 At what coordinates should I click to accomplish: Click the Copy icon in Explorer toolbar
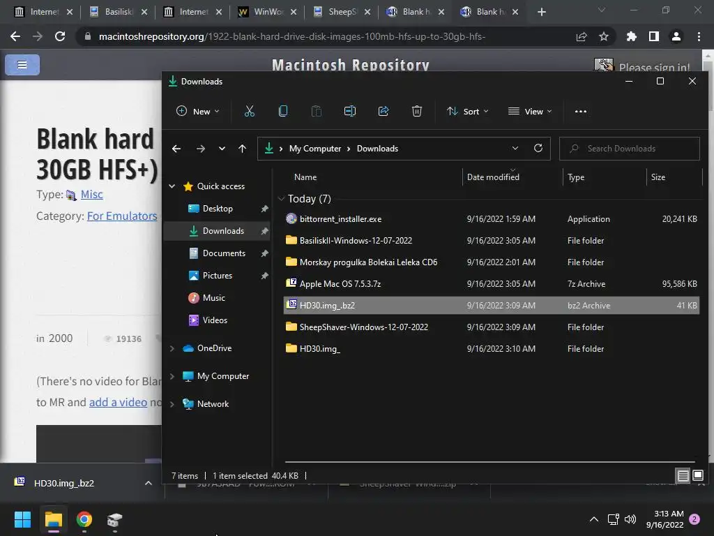click(x=283, y=111)
